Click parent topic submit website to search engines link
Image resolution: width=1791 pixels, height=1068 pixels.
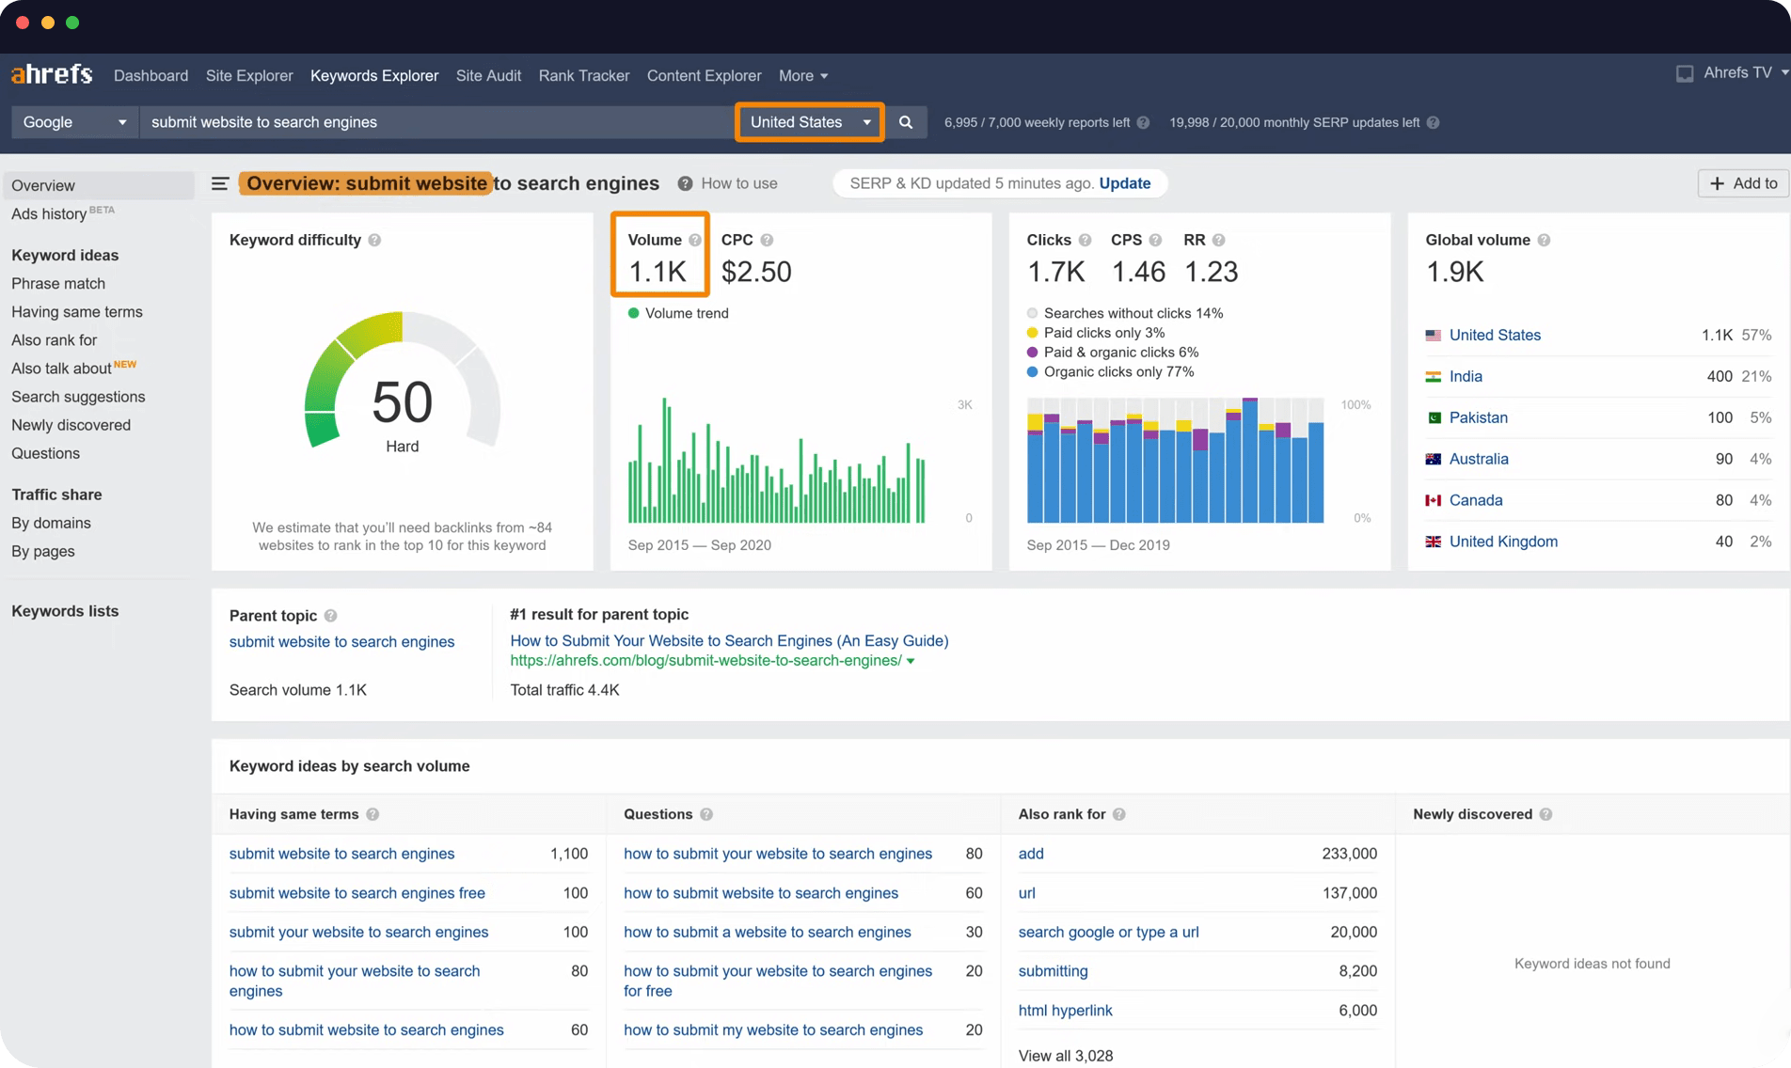(341, 641)
